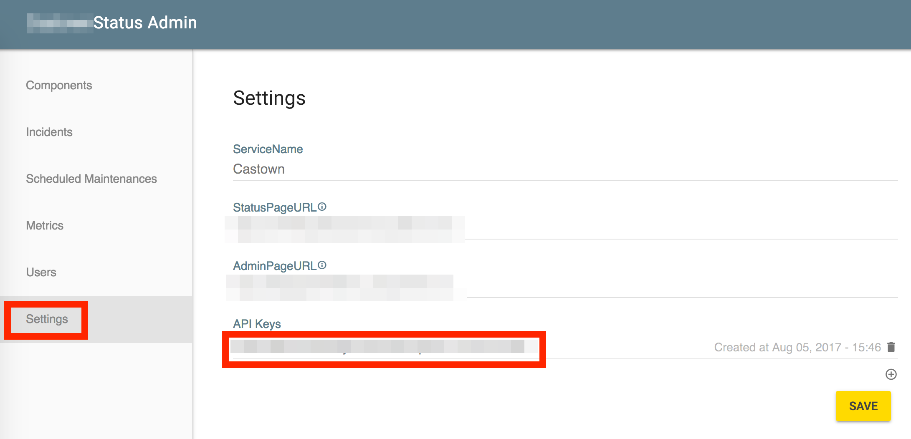This screenshot has width=911, height=439.
Task: Click the info icon beside StatusPageURL
Action: (x=322, y=207)
